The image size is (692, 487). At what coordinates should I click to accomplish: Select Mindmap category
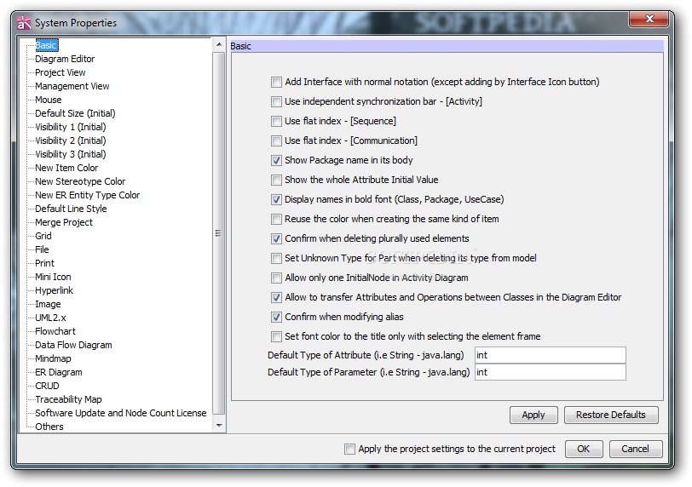(53, 359)
